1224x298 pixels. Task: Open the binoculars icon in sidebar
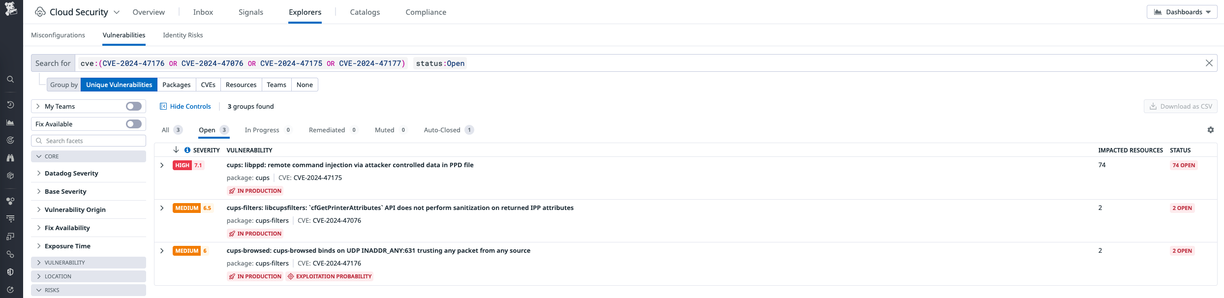click(10, 158)
